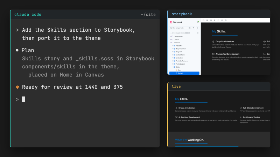Click the terminal prompt icon in storybook preview
Screen dimensions: 280x157
pyautogui.click(x=265, y=54)
